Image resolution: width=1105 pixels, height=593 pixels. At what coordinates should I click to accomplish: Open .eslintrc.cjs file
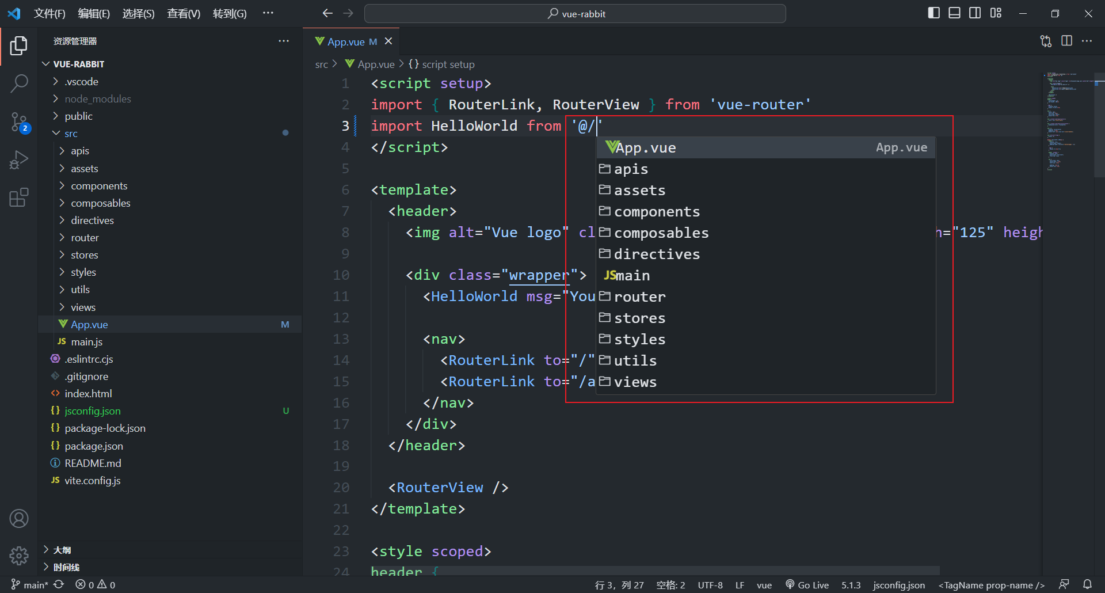170,359
